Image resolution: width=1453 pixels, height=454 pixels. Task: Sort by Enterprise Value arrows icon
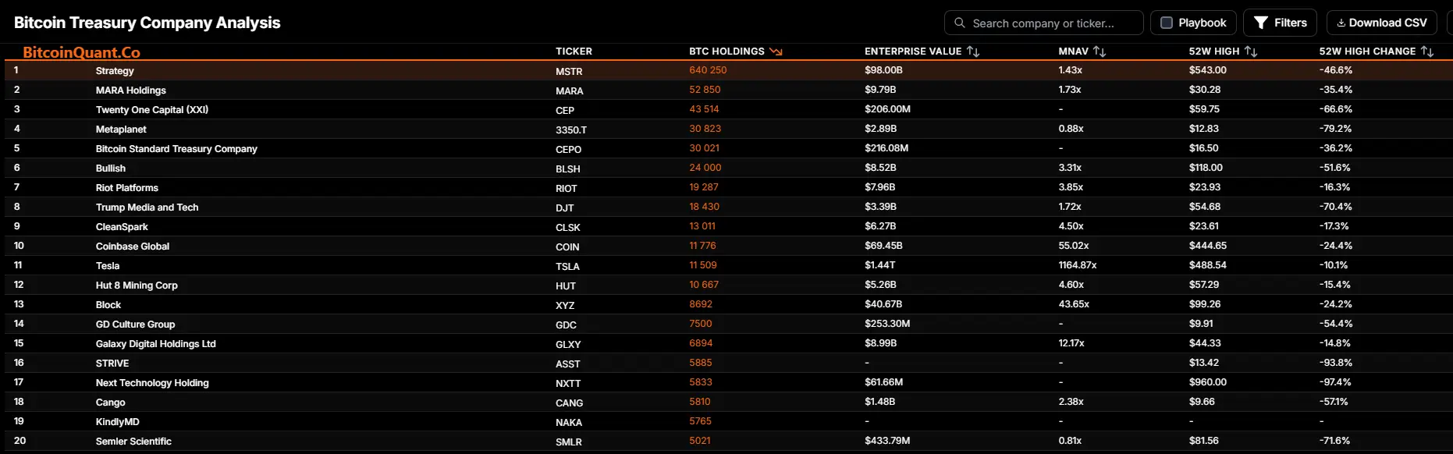pyautogui.click(x=973, y=51)
